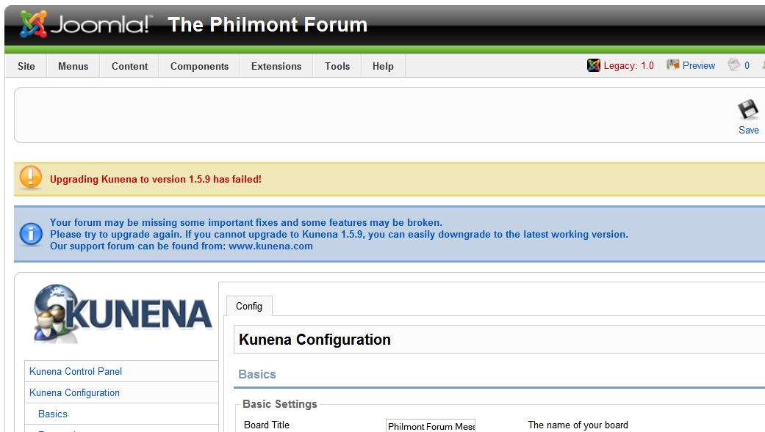Open the Site menu

click(x=26, y=66)
